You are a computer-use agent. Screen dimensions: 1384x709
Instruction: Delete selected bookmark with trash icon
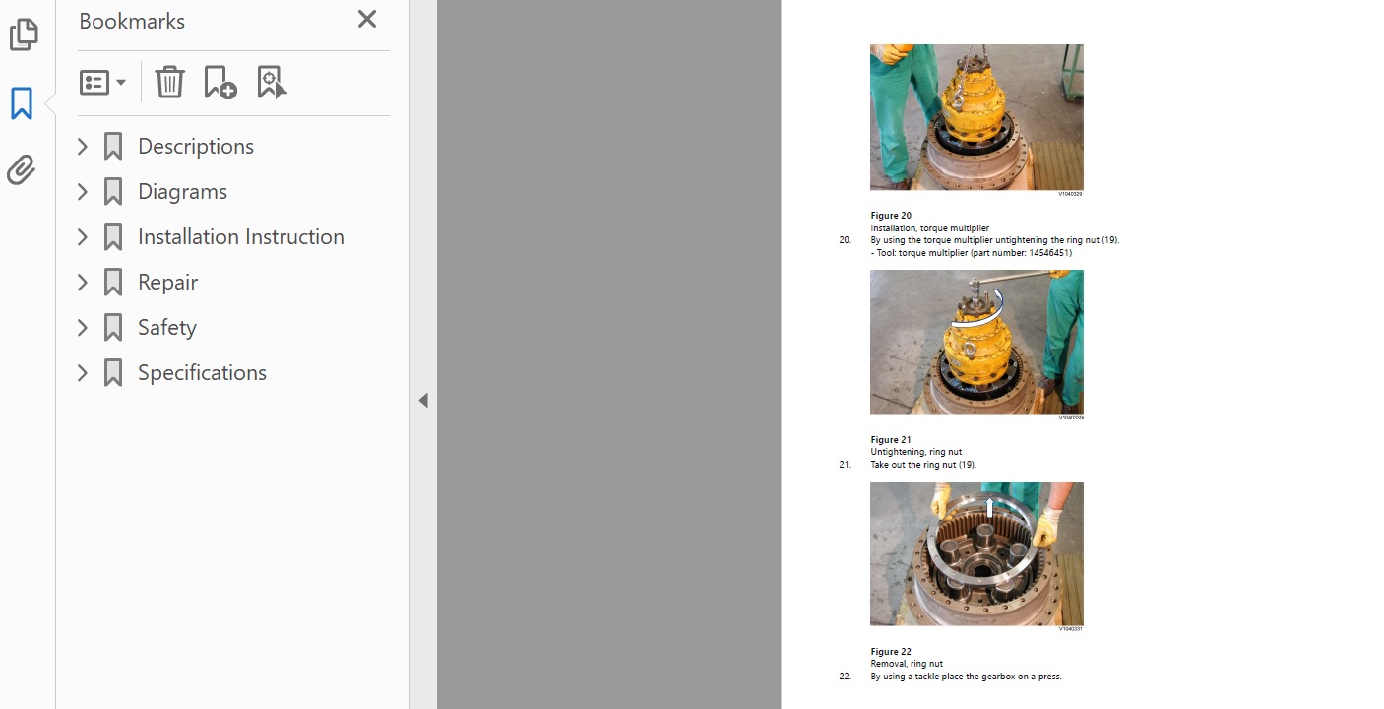(x=169, y=83)
